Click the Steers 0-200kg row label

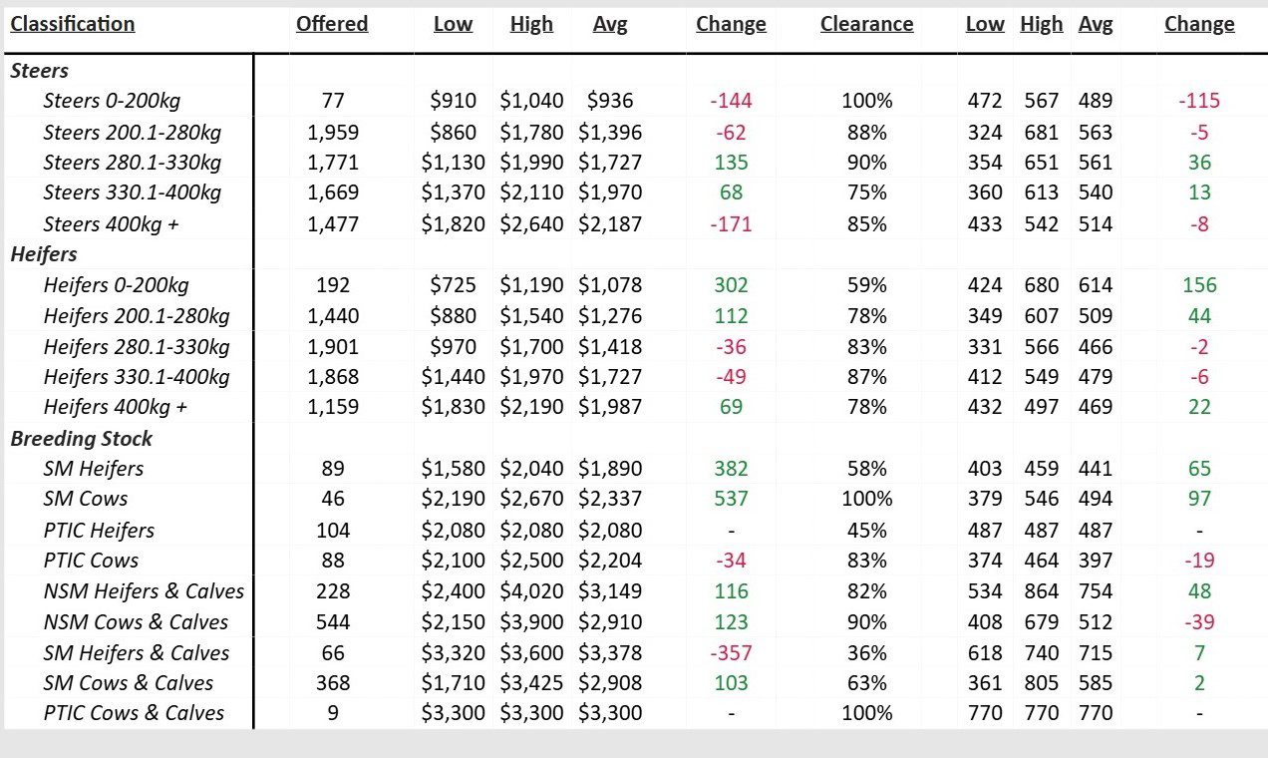tap(112, 101)
